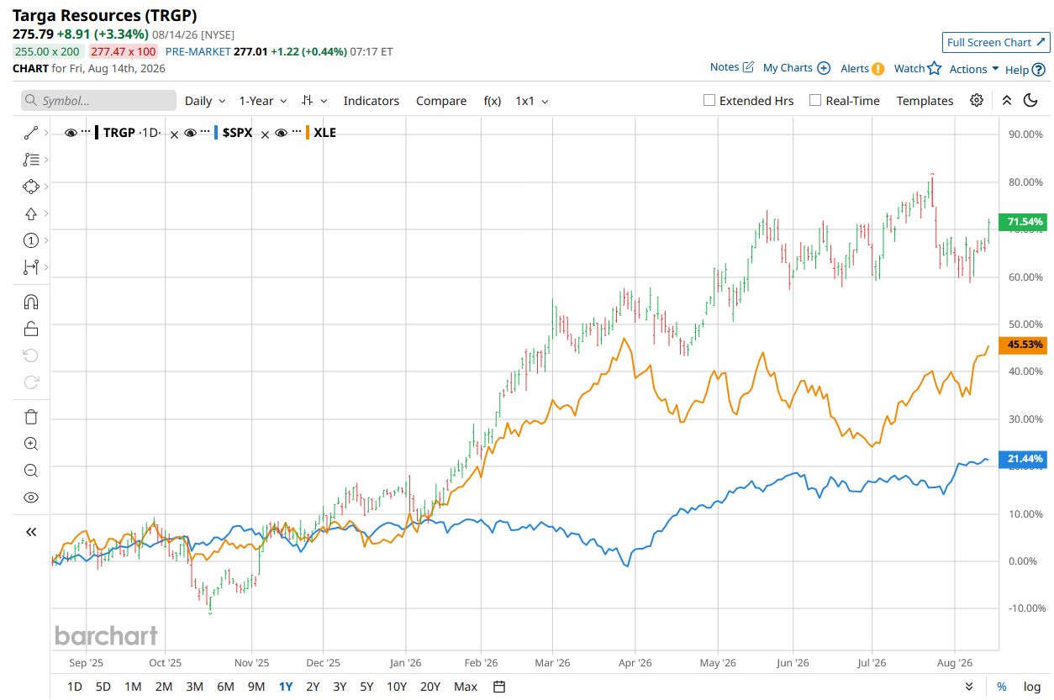Image resolution: width=1054 pixels, height=700 pixels.
Task: Click the Alerts exclamation icon
Action: coord(877,69)
